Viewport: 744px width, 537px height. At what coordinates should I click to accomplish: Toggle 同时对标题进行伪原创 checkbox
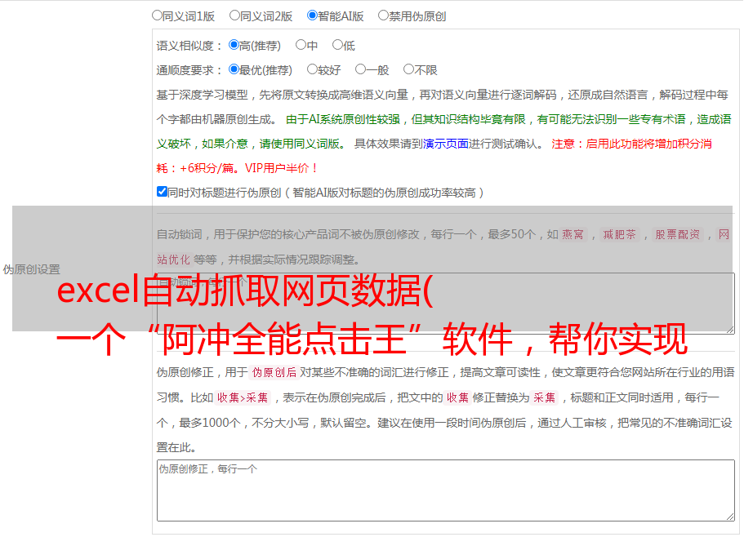(x=162, y=192)
